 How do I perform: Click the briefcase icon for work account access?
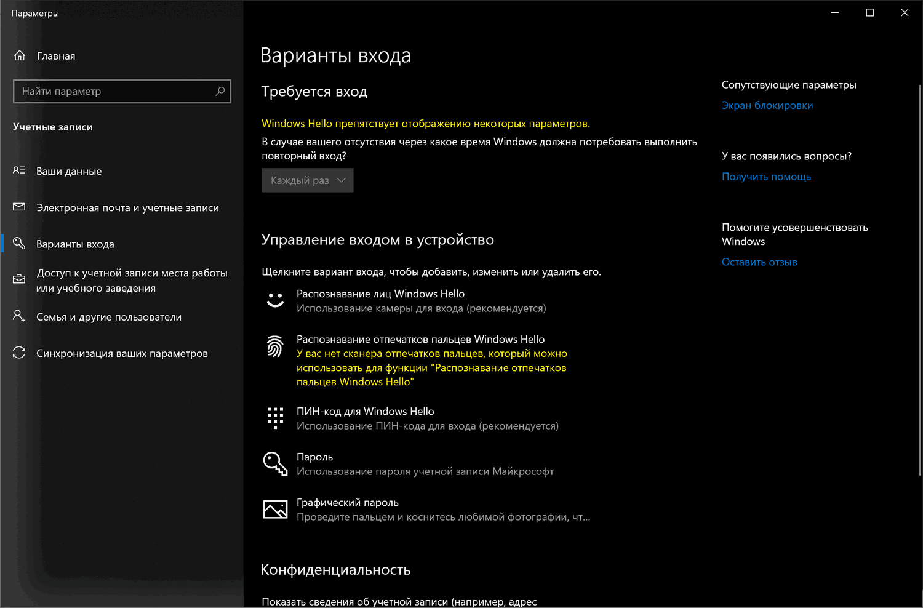[19, 279]
